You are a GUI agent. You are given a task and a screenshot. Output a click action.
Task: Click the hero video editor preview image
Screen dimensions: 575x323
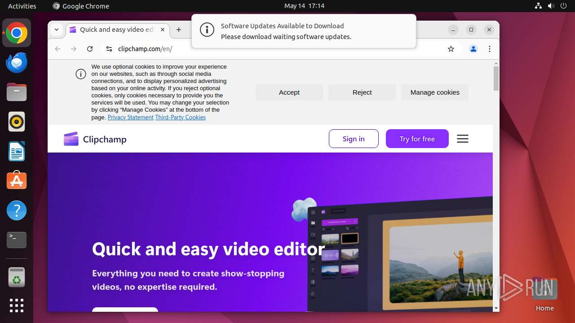pos(400,253)
